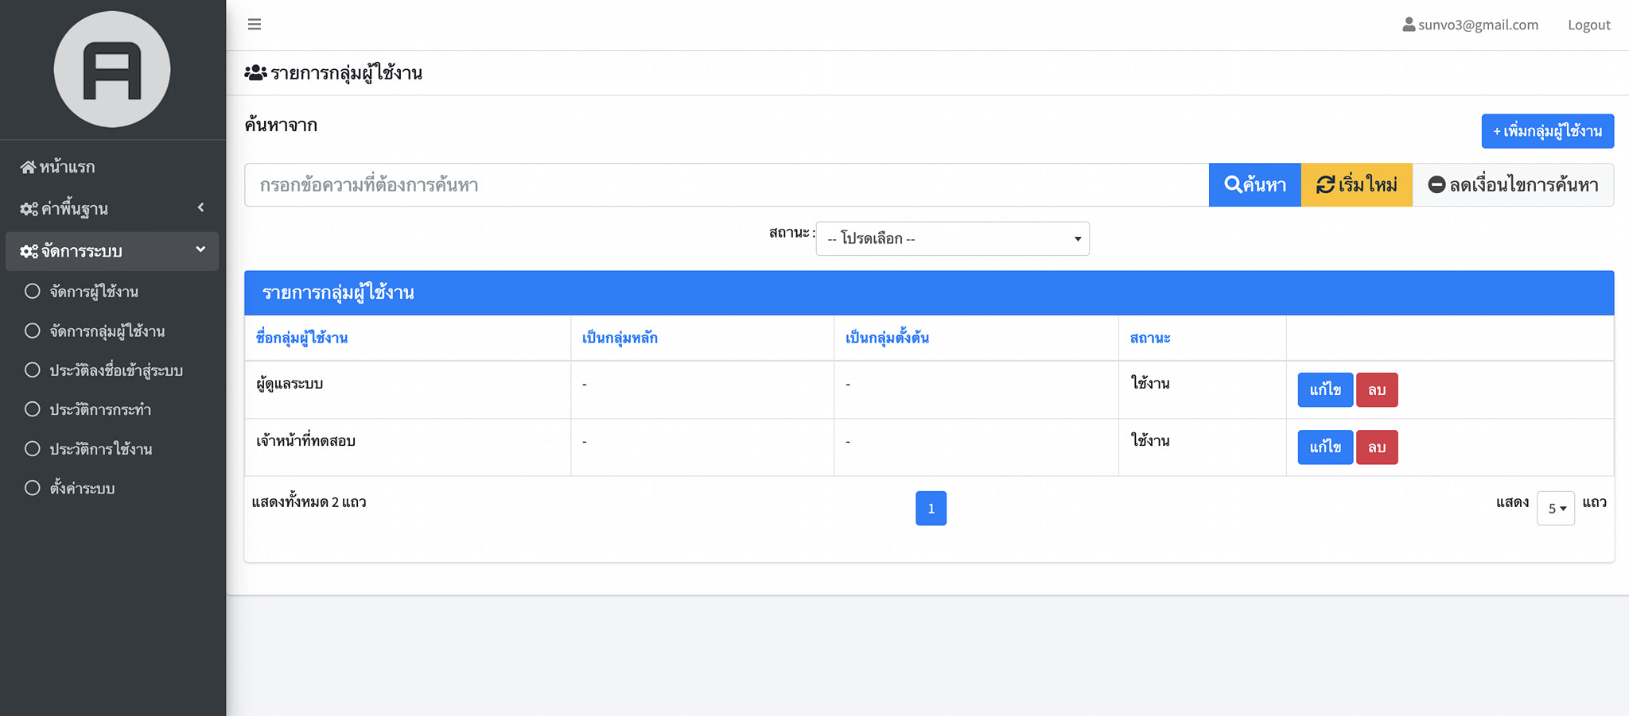Open the rows-per-page dropdown showing 5
This screenshot has height=716, width=1629.
click(1556, 509)
